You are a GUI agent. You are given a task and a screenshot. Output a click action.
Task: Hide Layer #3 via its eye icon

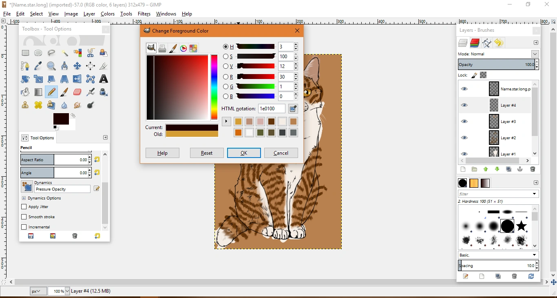[x=464, y=121]
